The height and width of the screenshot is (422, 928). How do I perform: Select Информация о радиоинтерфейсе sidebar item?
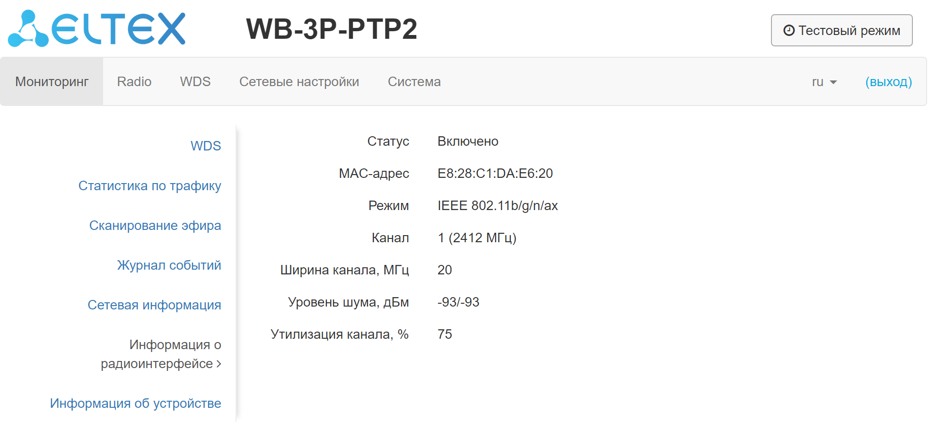point(161,354)
